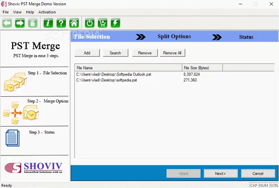Open the View menu

tap(17, 12)
